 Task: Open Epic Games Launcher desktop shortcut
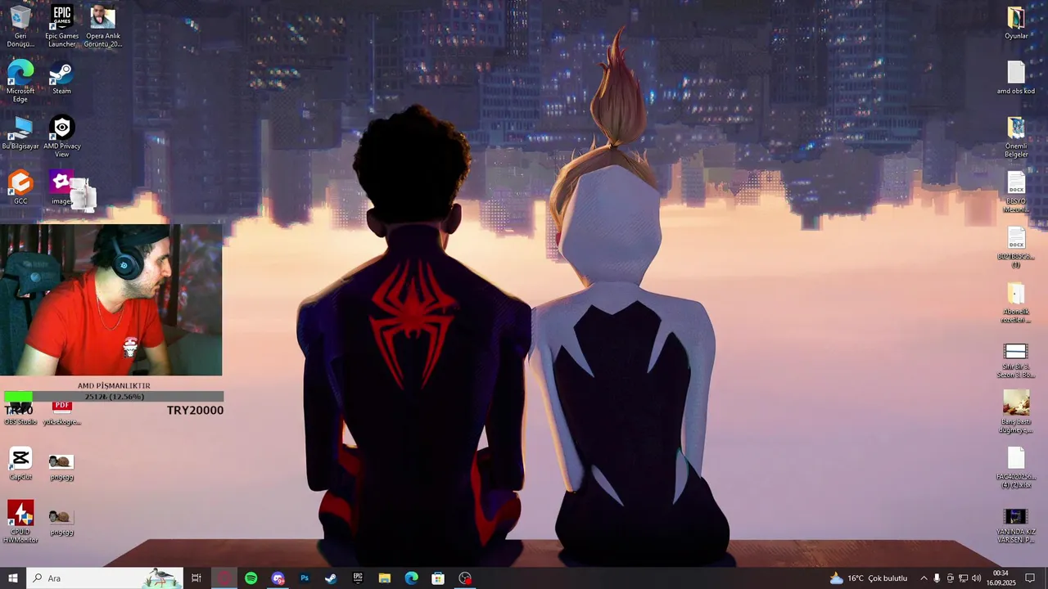pos(61,26)
